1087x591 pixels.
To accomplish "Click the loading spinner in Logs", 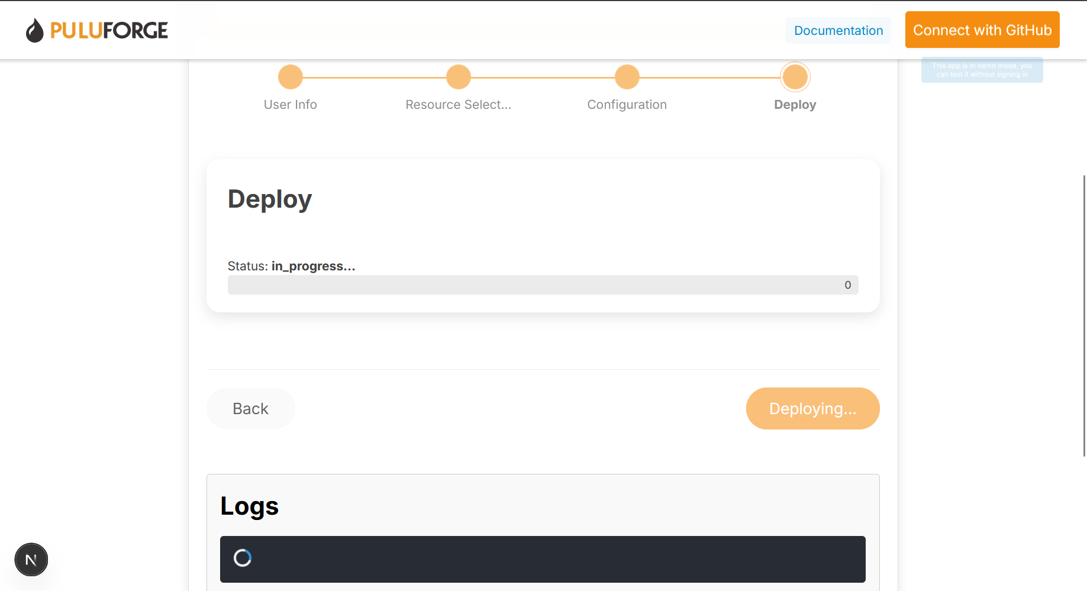I will point(243,558).
